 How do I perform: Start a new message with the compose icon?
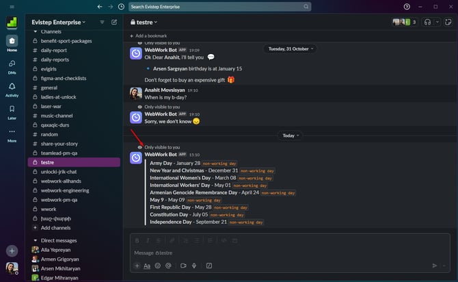114,22
